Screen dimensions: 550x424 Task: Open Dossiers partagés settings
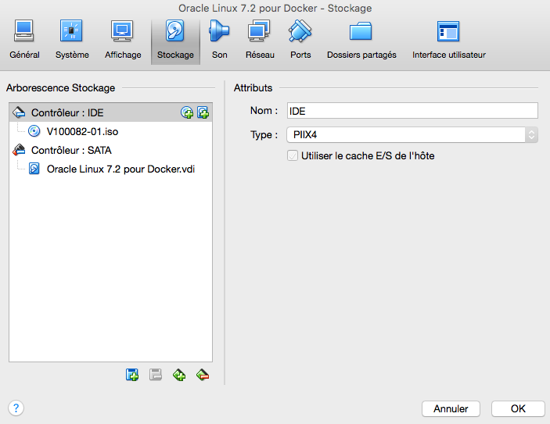[361, 39]
